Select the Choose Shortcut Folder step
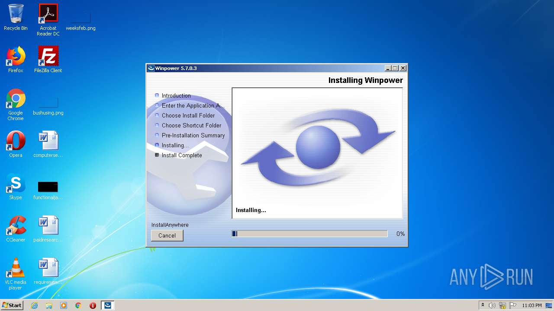 (191, 125)
